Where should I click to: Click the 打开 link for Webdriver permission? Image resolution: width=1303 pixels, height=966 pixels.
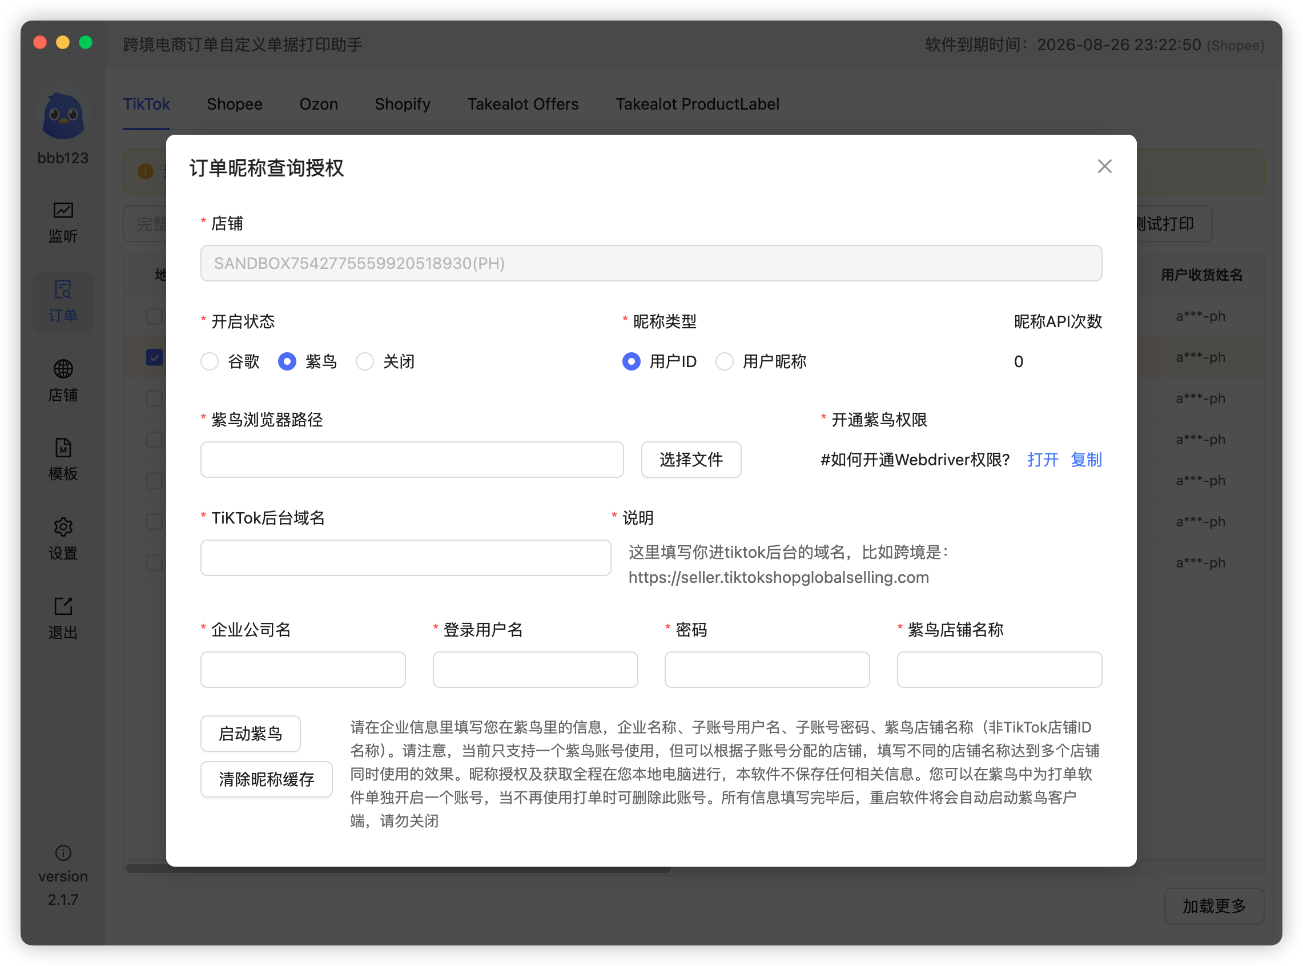pos(1042,460)
